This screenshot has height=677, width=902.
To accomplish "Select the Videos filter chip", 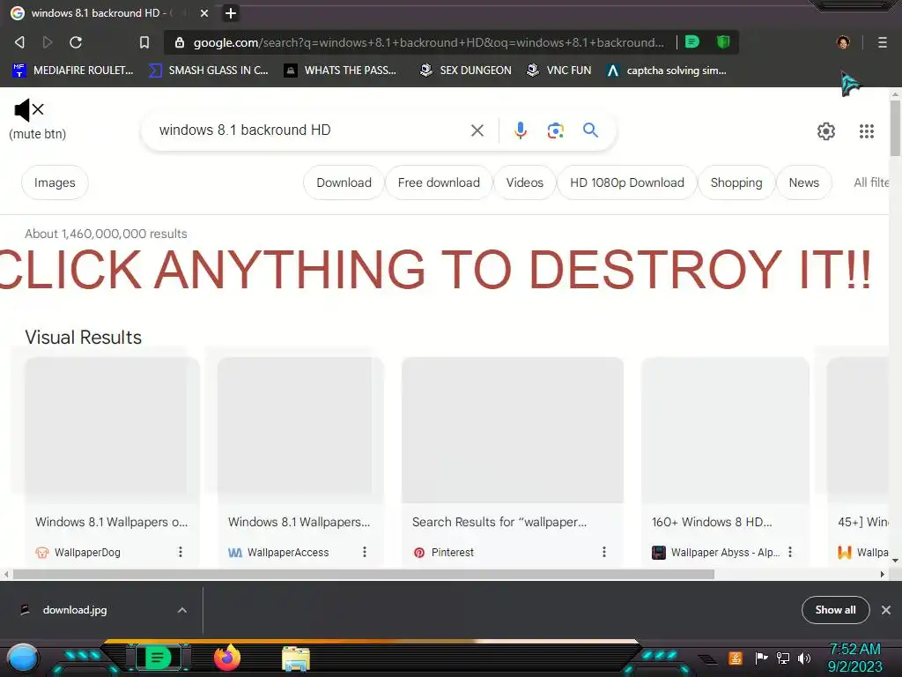I will (x=524, y=182).
